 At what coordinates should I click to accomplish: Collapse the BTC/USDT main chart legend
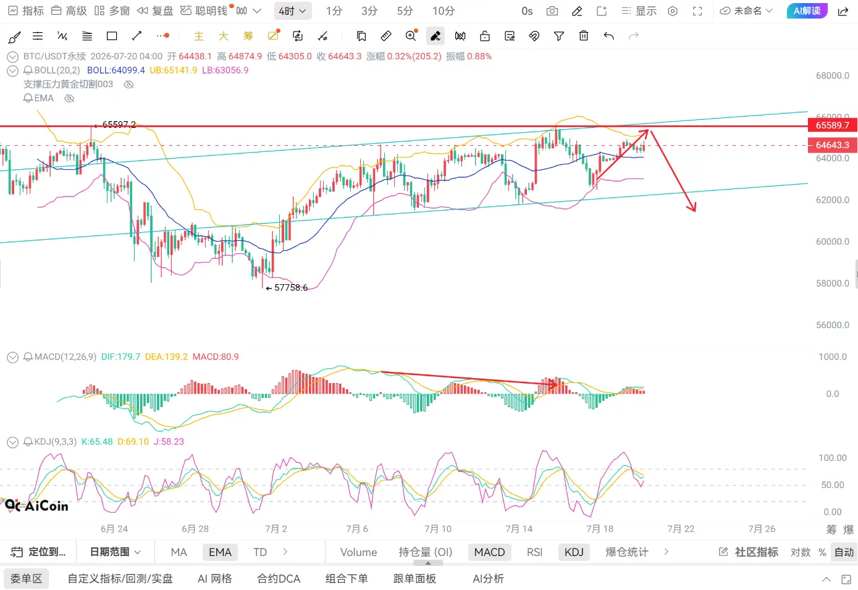(12, 56)
